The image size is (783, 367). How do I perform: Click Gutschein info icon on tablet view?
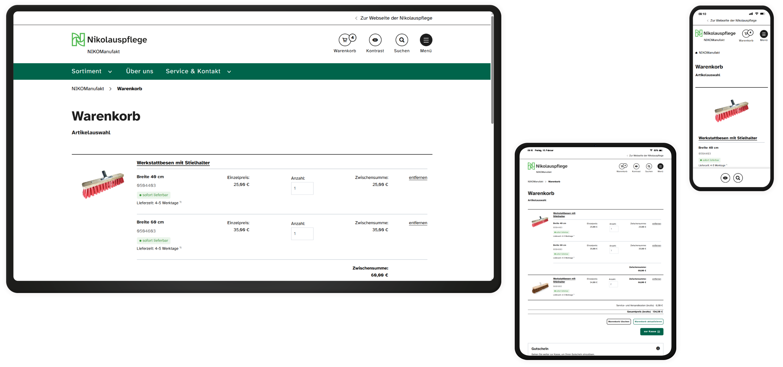[x=658, y=348]
